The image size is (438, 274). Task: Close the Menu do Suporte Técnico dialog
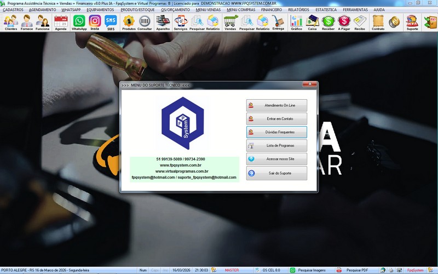pos(310,84)
